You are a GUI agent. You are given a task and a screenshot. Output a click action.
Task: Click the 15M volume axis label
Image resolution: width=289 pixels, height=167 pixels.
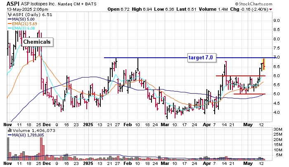pyautogui.click(x=277, y=145)
